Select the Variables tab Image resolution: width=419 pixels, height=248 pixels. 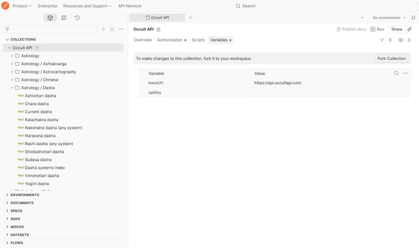221,40
